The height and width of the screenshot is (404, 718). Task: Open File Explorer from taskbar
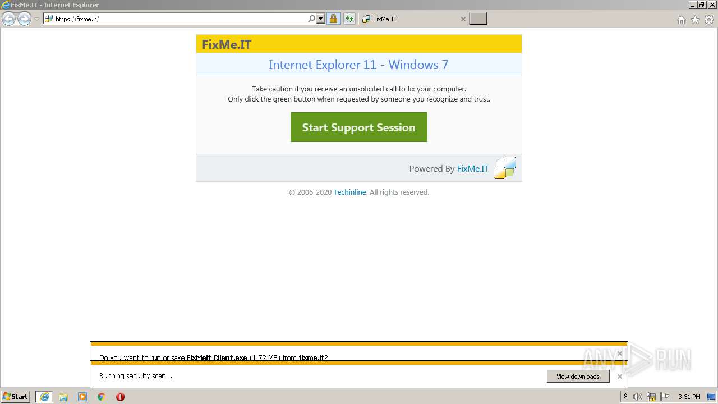(x=63, y=397)
